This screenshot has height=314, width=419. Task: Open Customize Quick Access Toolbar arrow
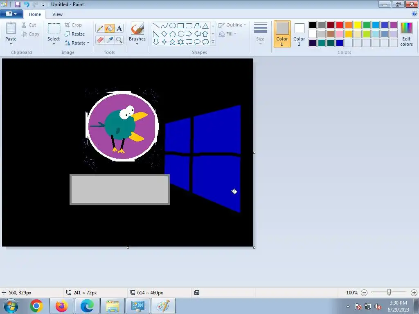point(43,4)
